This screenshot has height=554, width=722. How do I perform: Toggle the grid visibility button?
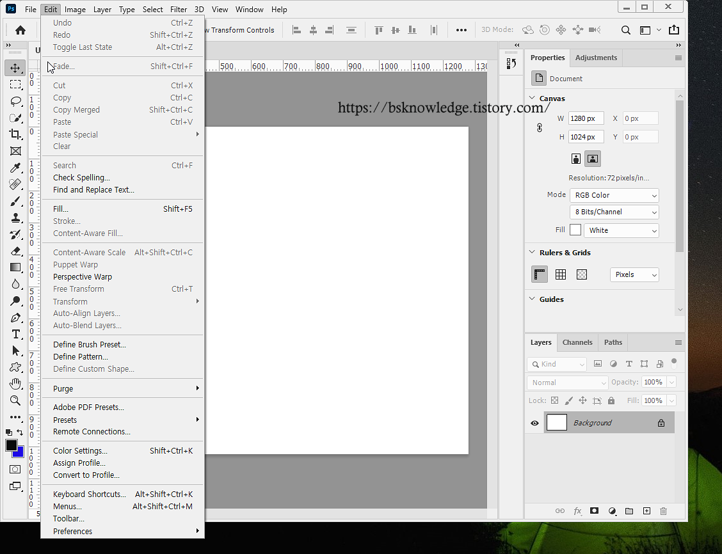coord(560,274)
